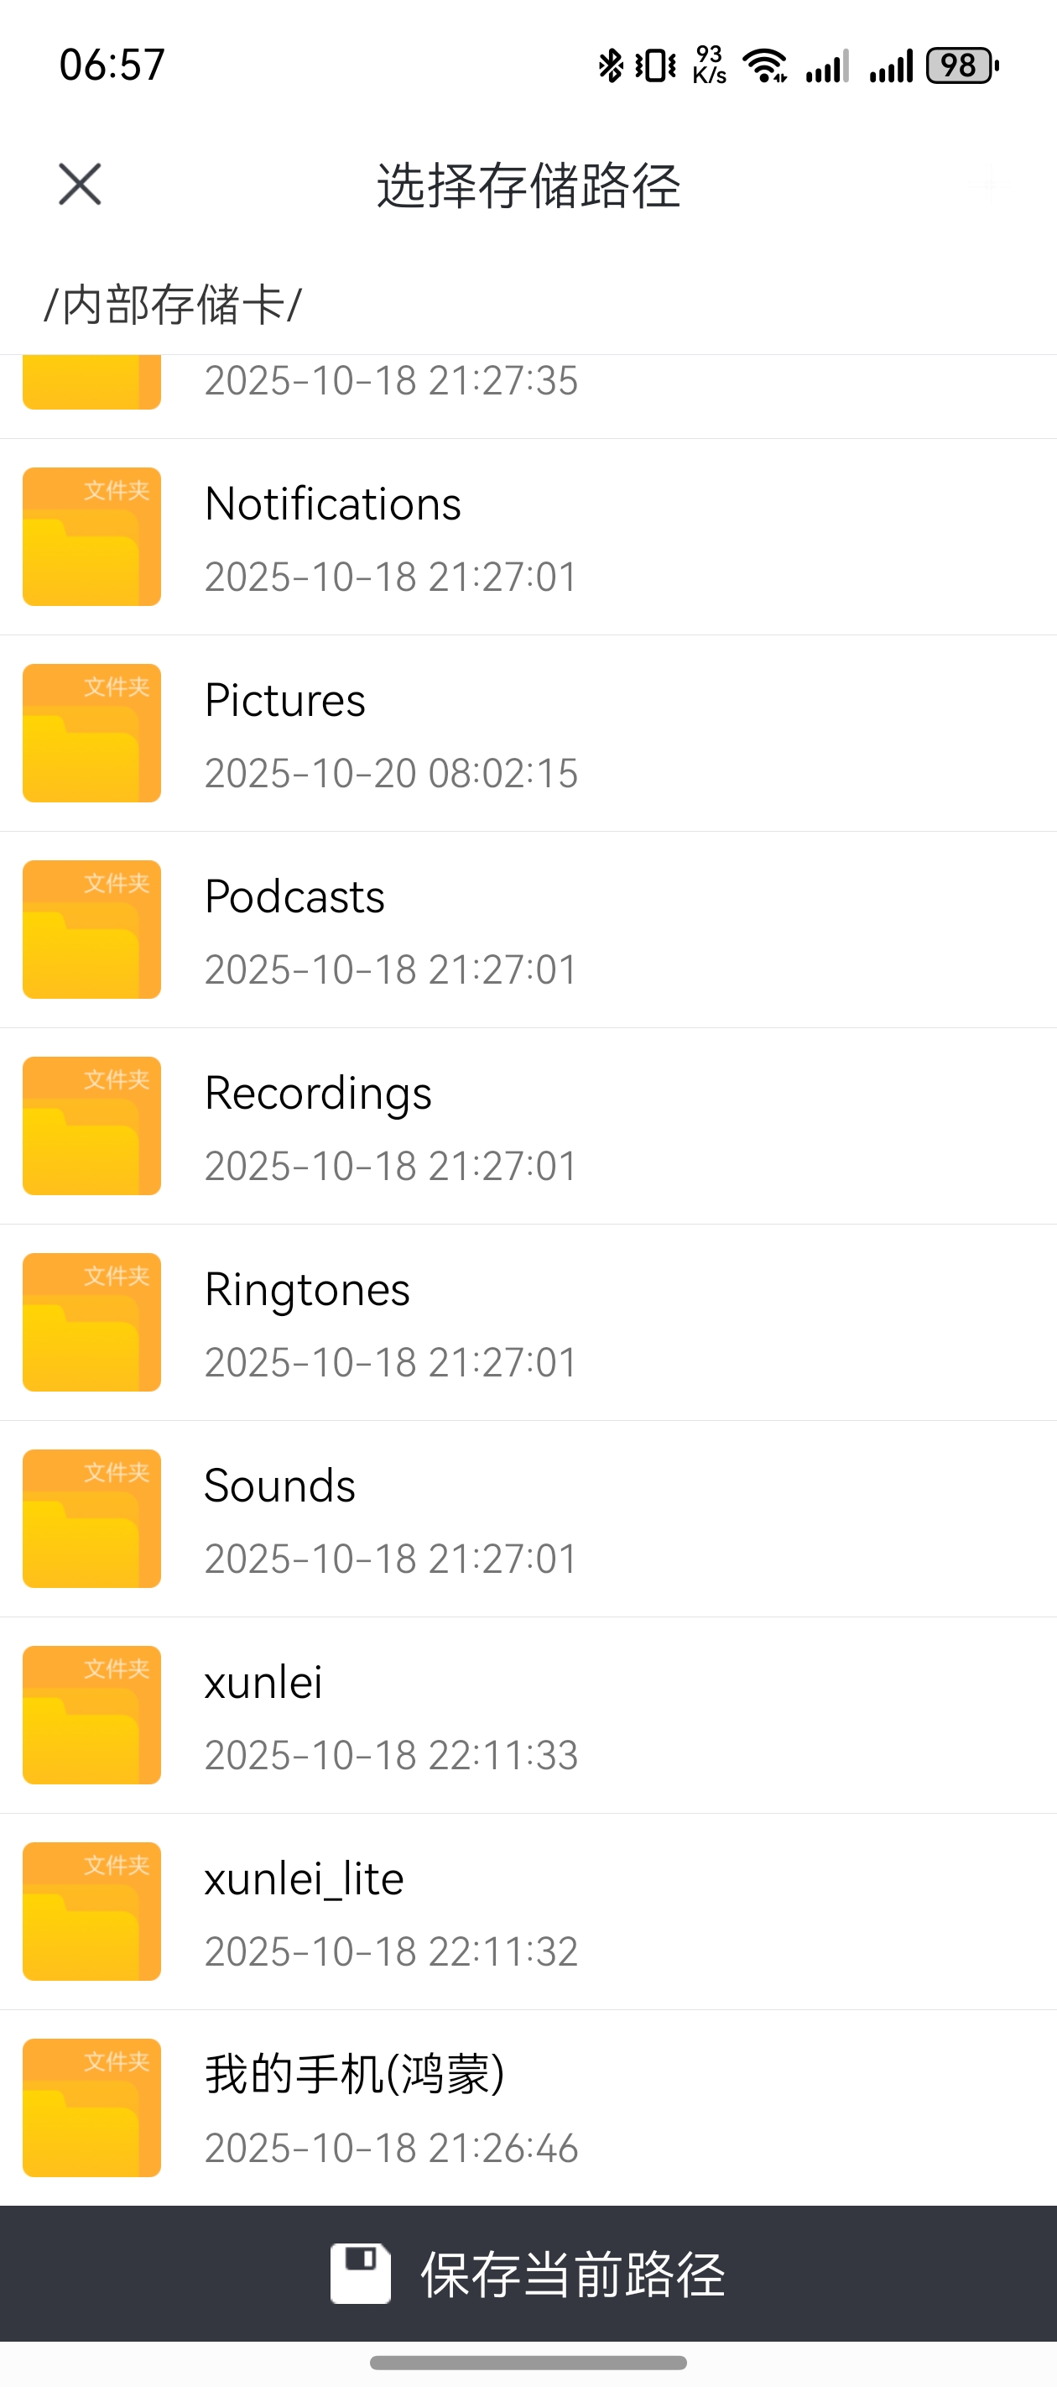Tap the 2025-10-20 08:02:15 timestamp

[x=391, y=774]
